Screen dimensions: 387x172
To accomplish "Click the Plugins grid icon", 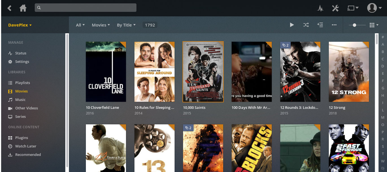I will tap(10, 138).
